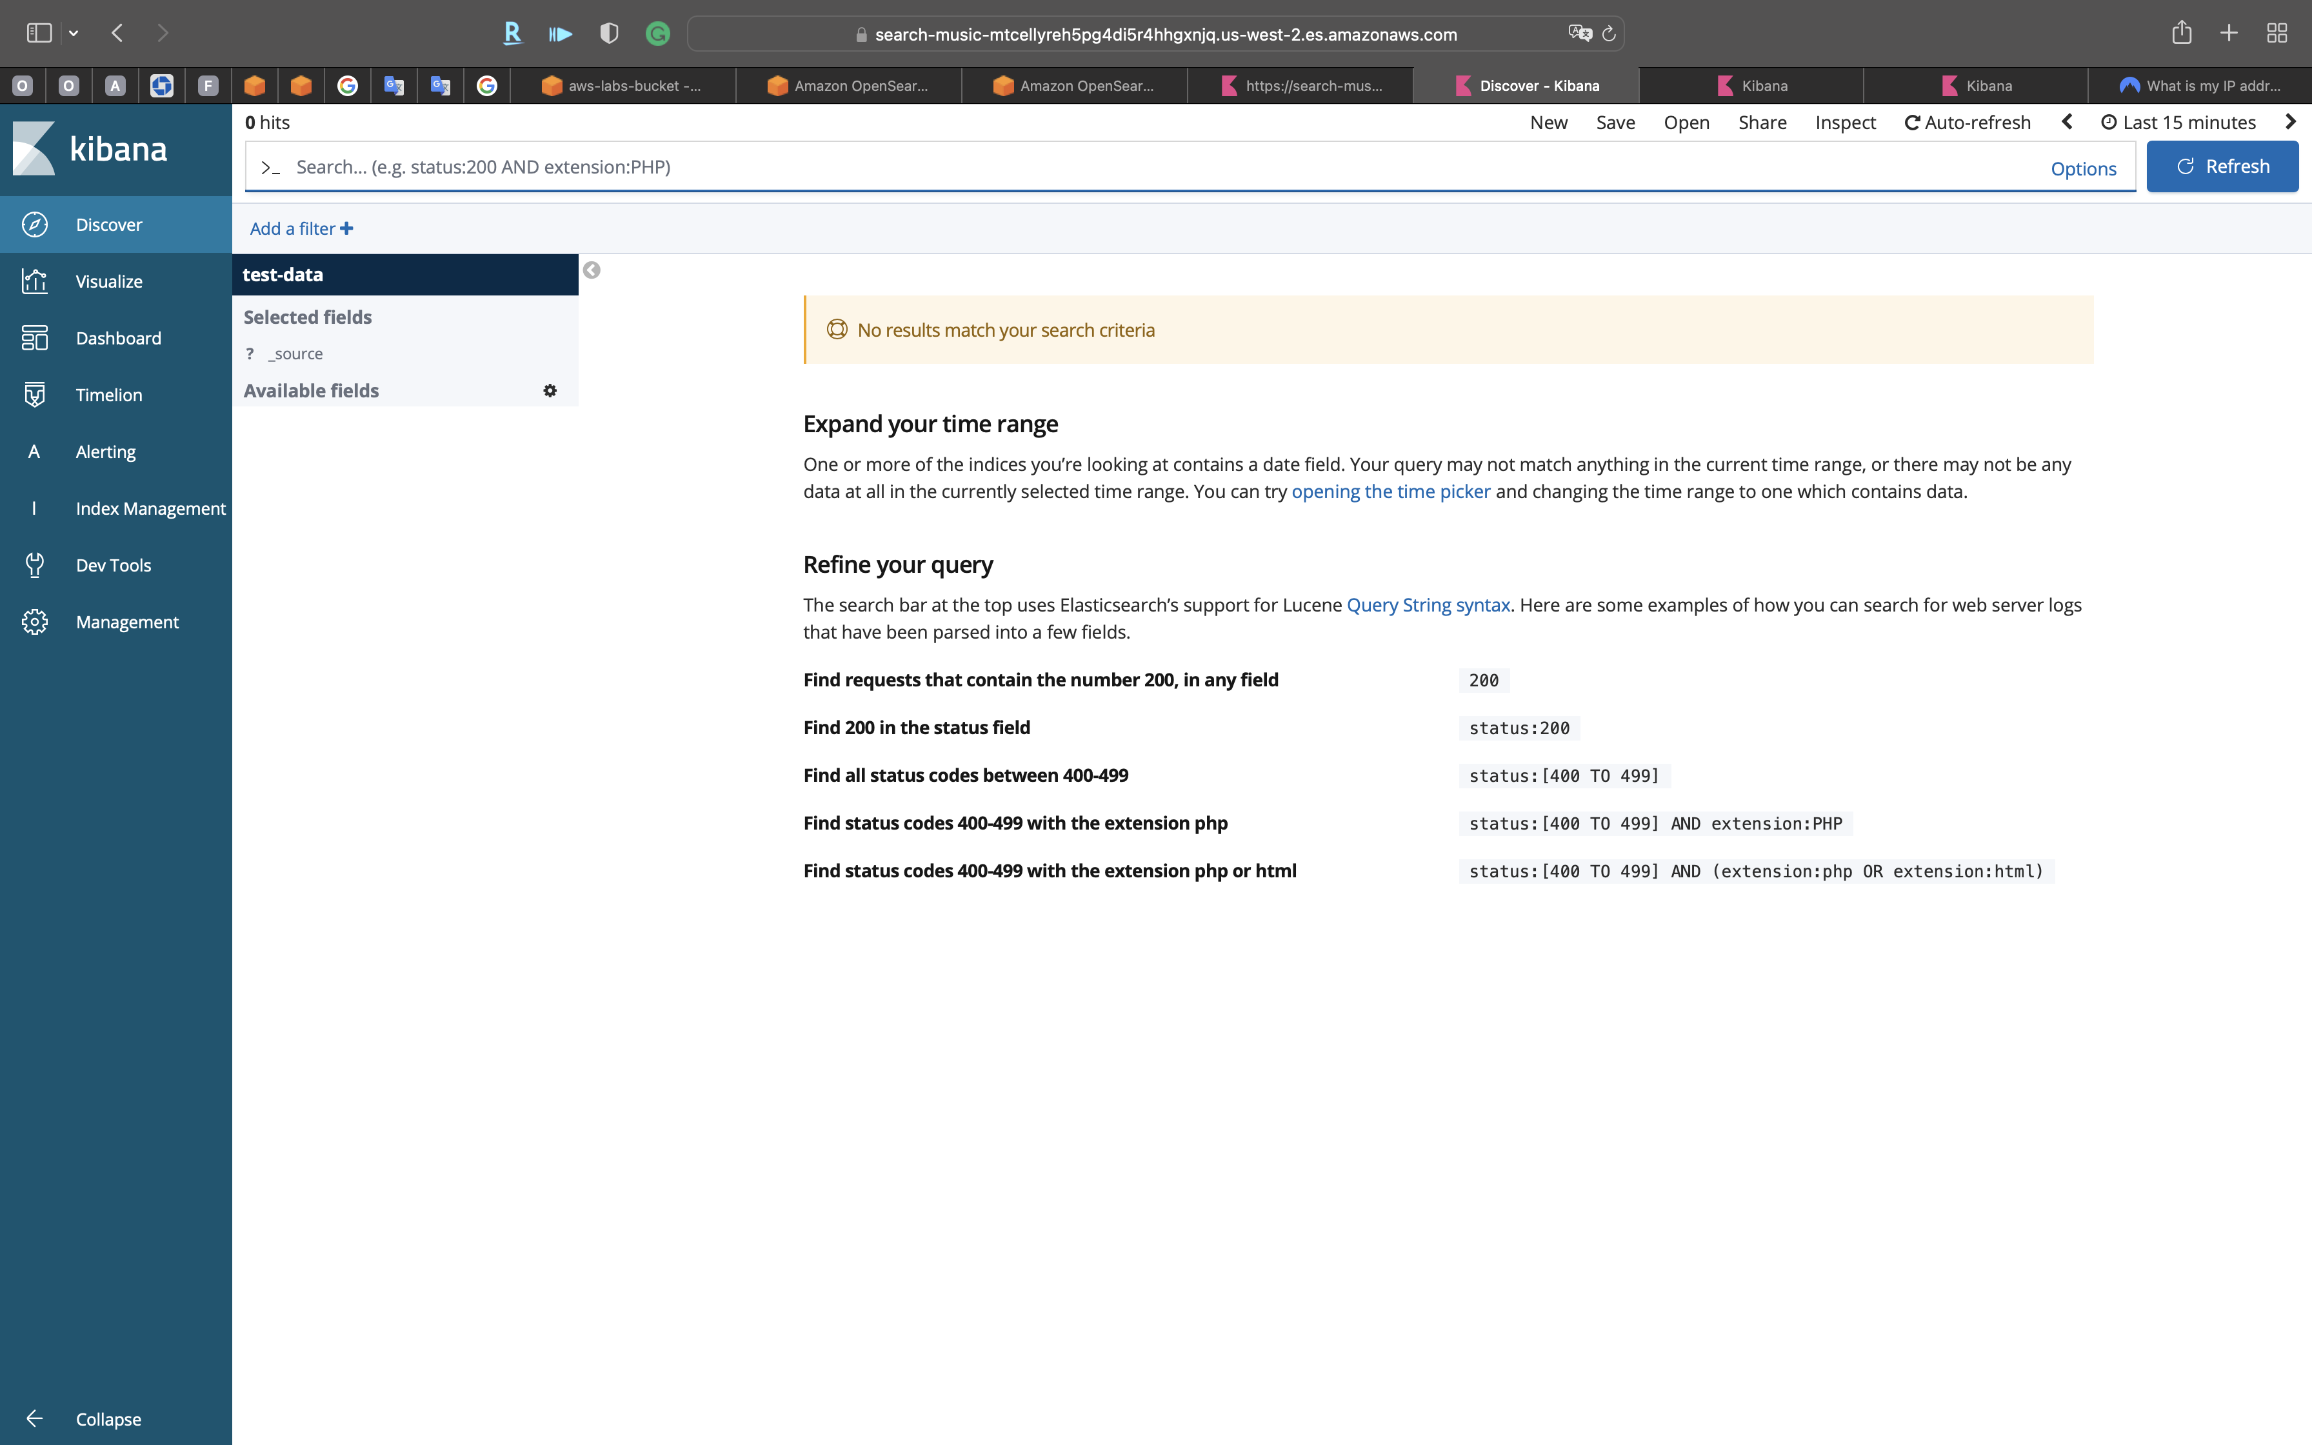This screenshot has width=2312, height=1445.
Task: Toggle Auto-refresh setting
Action: coord(1967,123)
